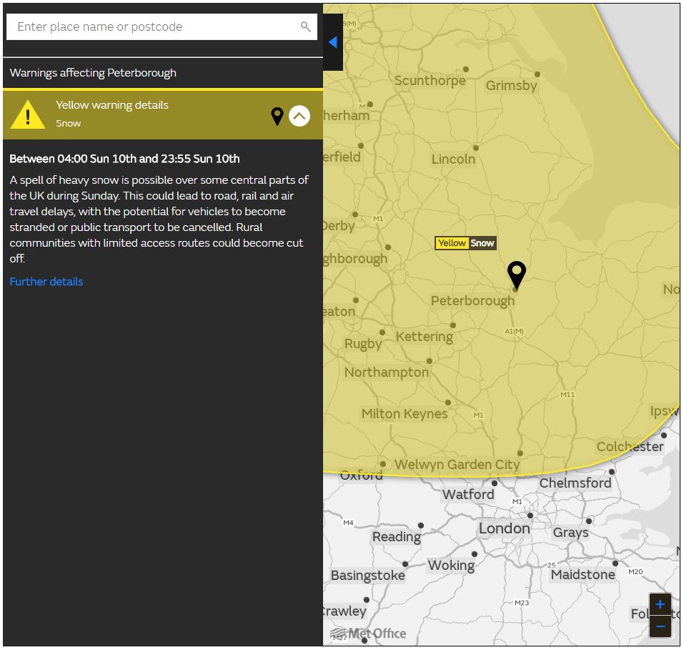Image resolution: width=684 pixels, height=650 pixels.
Task: Click the Scunthorpe label on the map
Action: (430, 81)
